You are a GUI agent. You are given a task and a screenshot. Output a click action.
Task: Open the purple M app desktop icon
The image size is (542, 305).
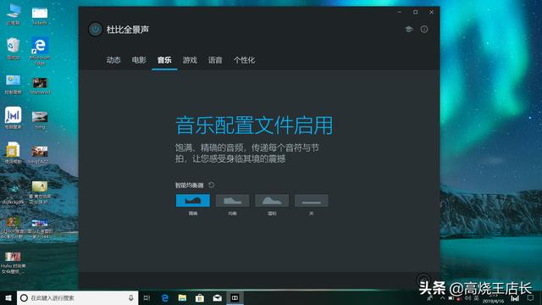pyautogui.click(x=14, y=118)
